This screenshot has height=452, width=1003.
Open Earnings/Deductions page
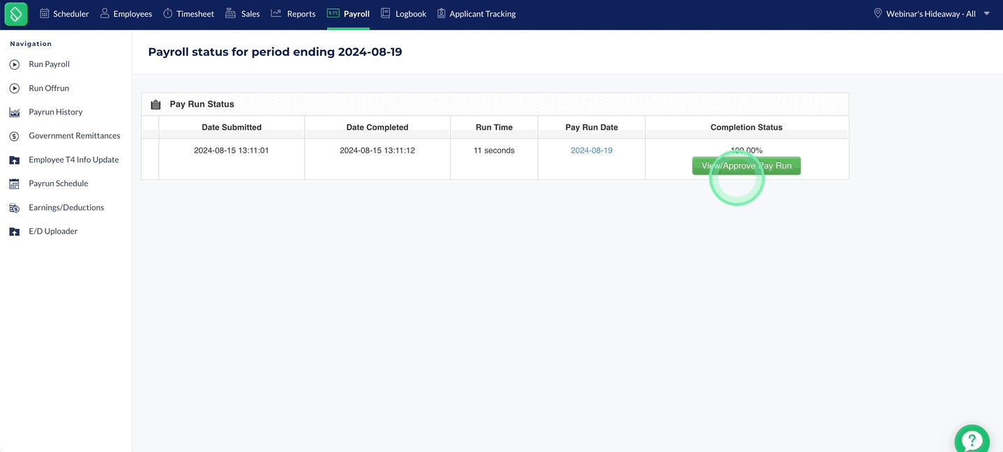coord(66,208)
